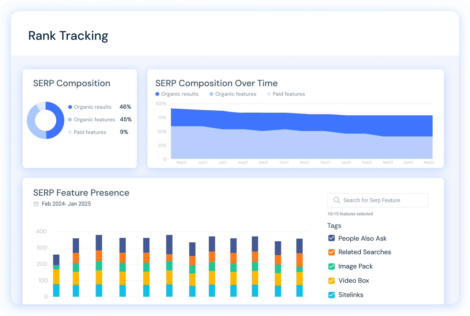
Task: Click the Paid features dot in the composition legend
Action: [70, 132]
